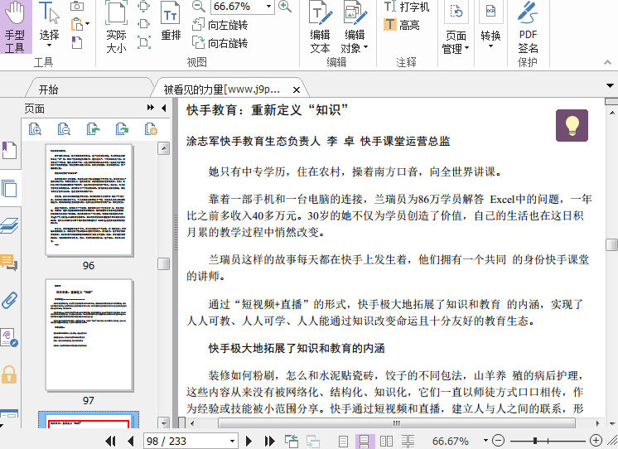Go to the next page

click(x=249, y=441)
